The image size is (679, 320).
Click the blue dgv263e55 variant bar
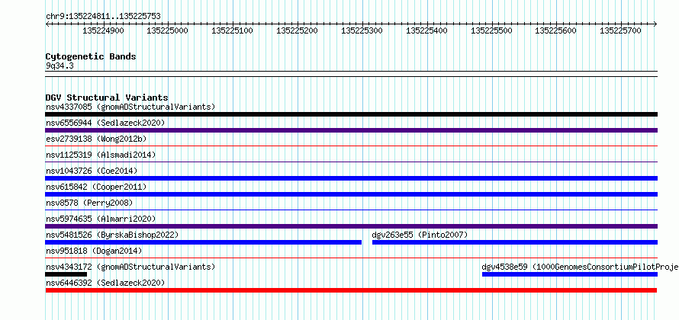pyautogui.click(x=515, y=242)
